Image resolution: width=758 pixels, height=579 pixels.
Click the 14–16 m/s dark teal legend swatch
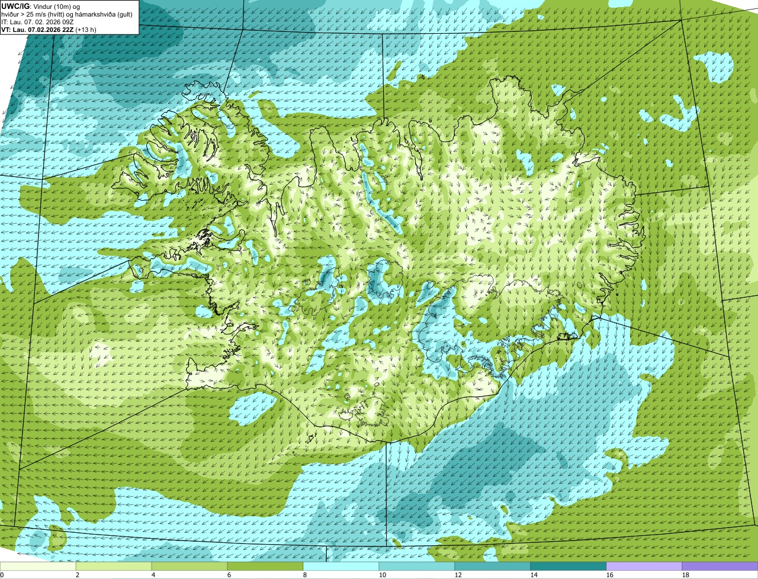pos(568,567)
